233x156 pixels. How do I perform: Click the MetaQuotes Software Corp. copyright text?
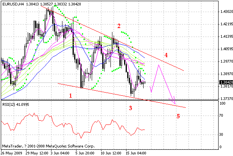click(x=48, y=146)
